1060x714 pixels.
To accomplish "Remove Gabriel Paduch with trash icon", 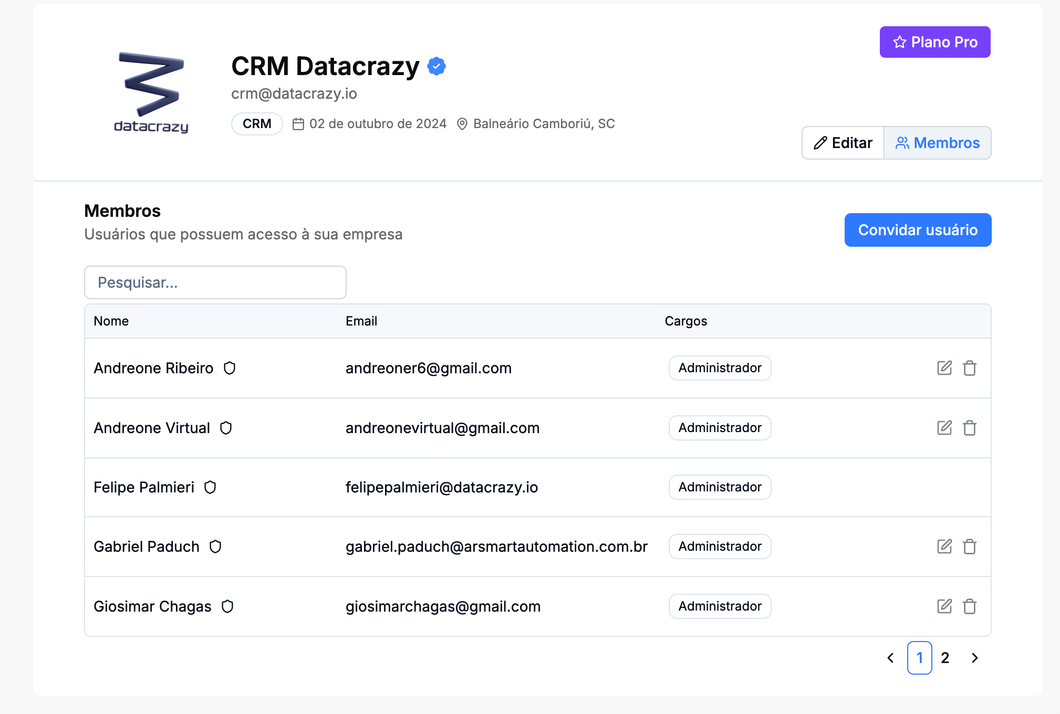I will click(x=969, y=547).
